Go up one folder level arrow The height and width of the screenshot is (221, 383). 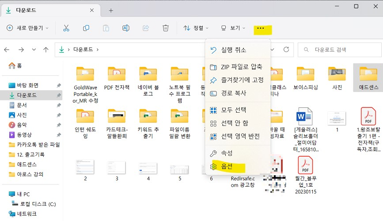tap(46, 50)
